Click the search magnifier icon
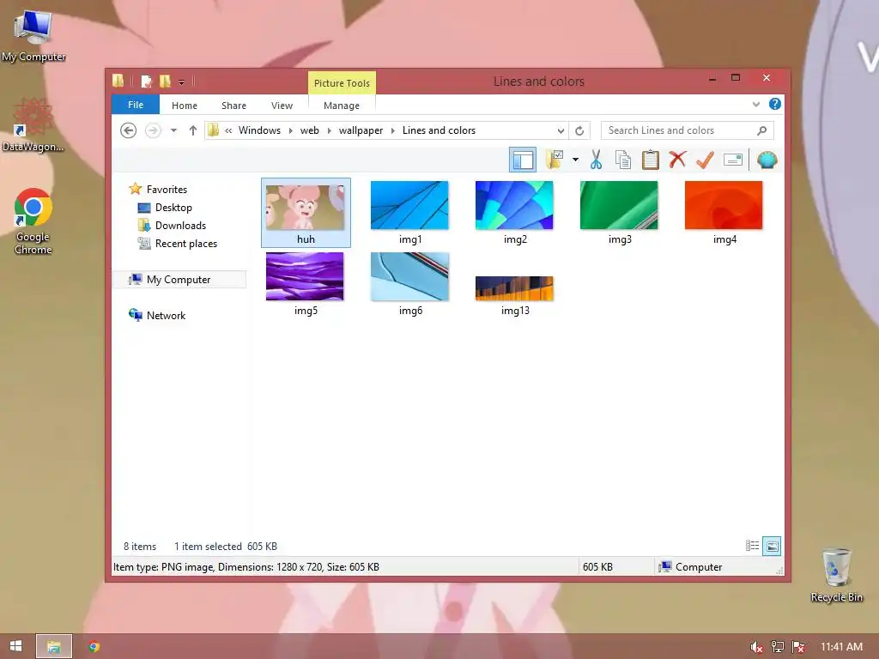The image size is (879, 659). click(x=762, y=130)
